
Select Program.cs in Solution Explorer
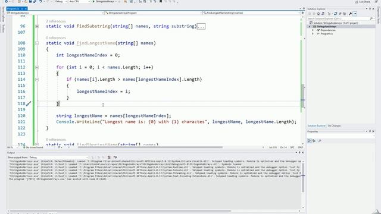click(326, 34)
